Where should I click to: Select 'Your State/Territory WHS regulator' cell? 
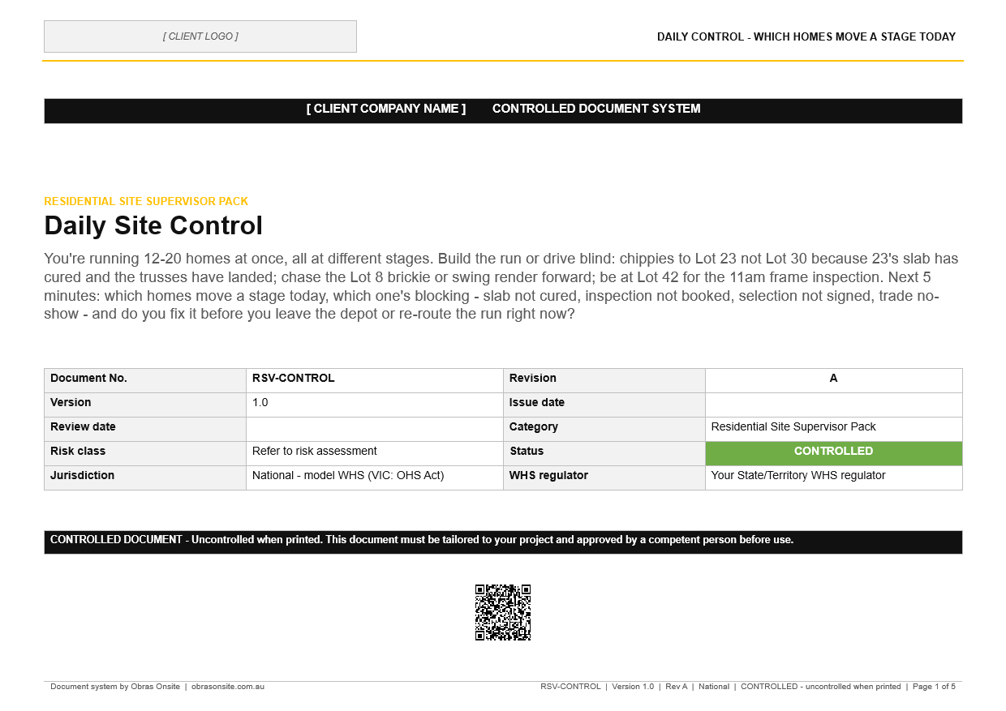pyautogui.click(x=833, y=478)
